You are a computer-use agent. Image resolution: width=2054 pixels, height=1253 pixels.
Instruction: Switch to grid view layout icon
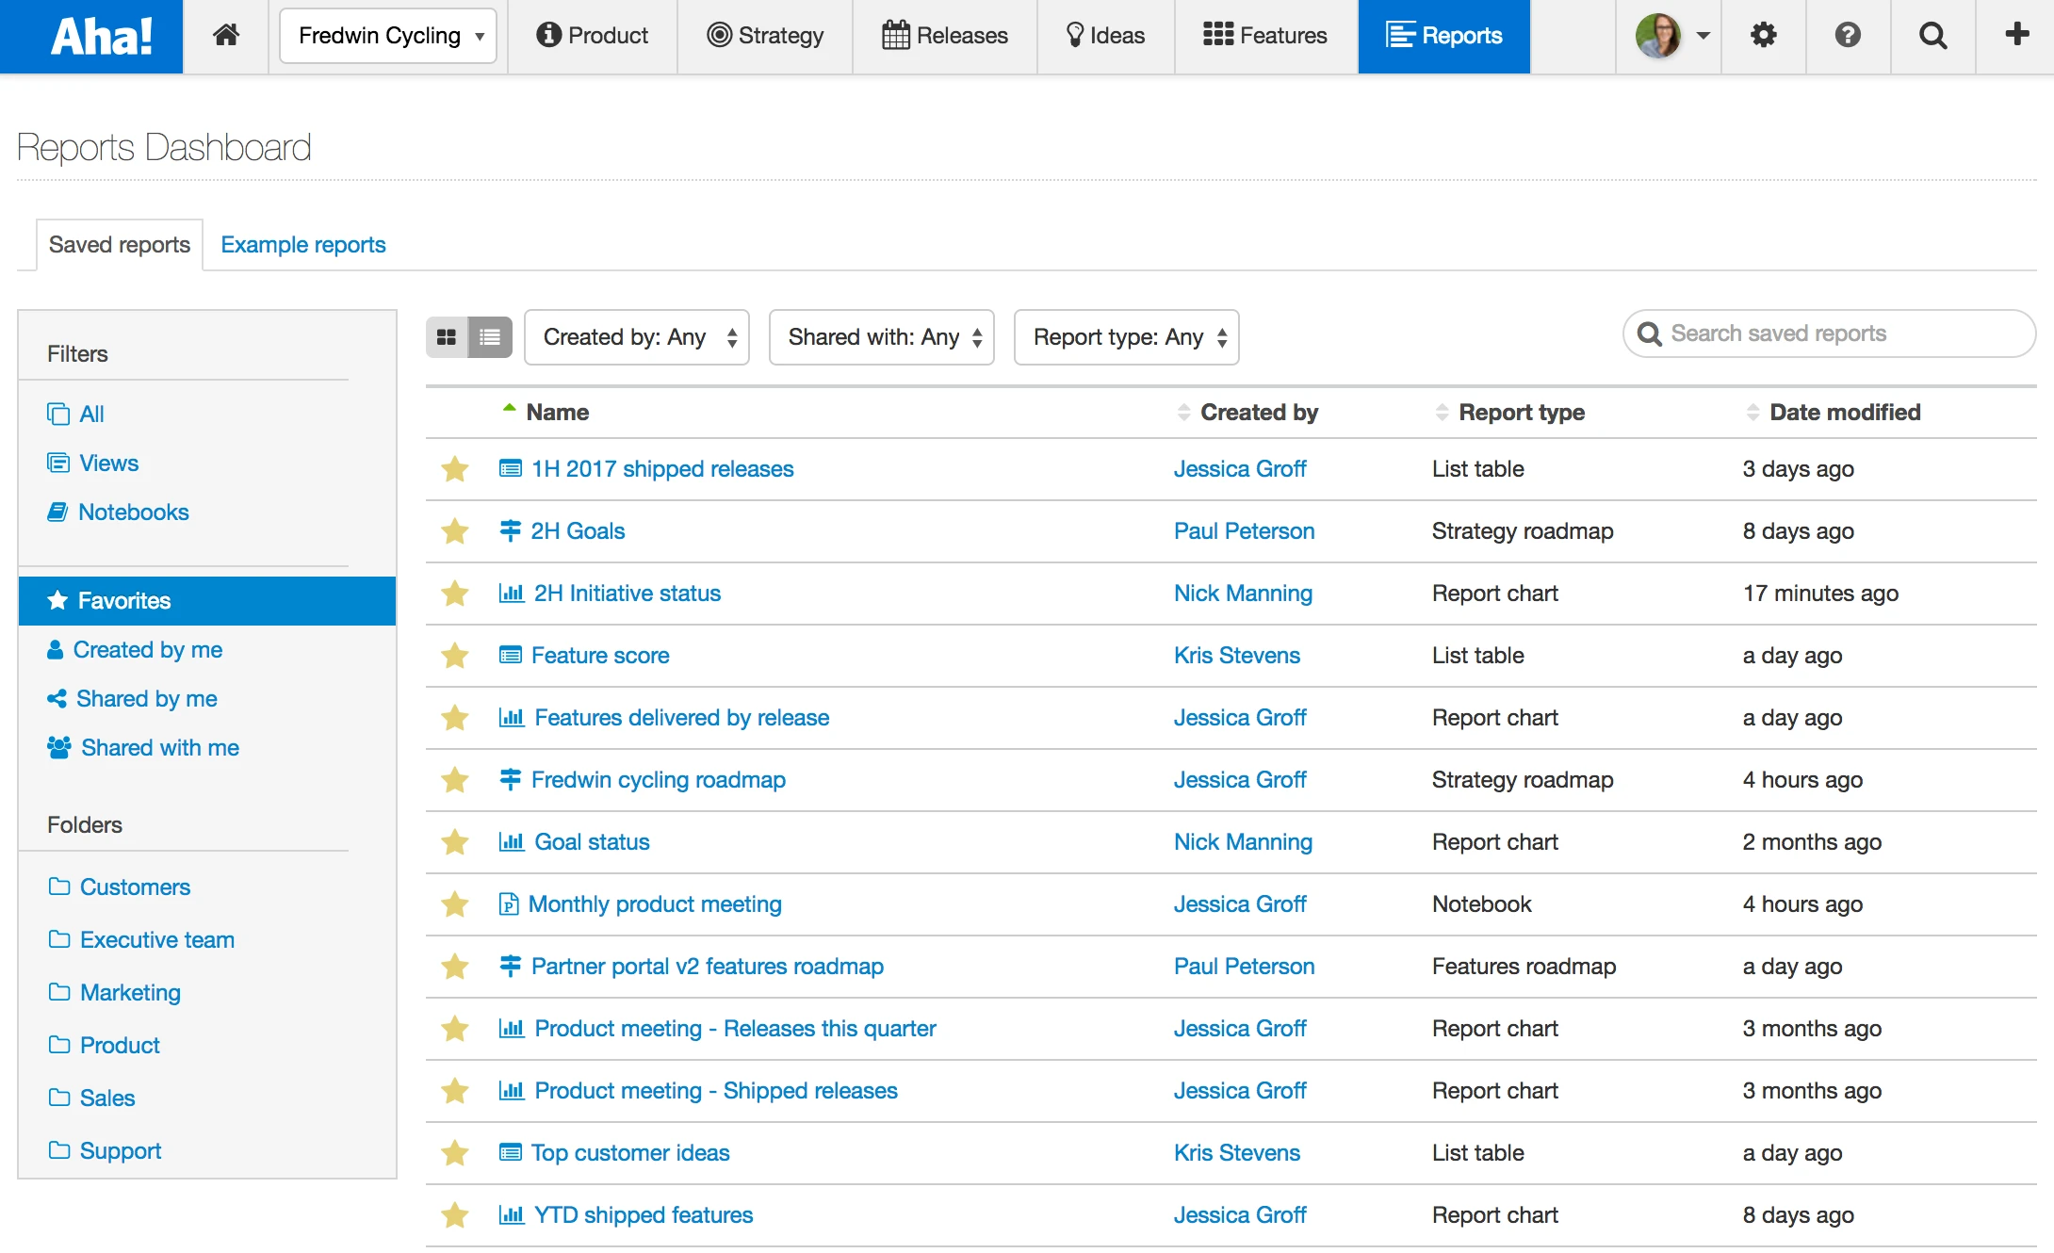click(x=447, y=337)
